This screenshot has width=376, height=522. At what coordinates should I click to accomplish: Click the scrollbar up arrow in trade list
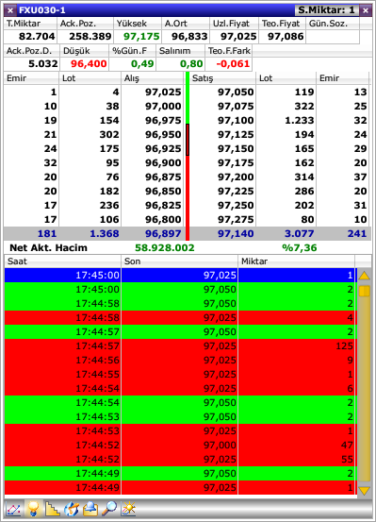(x=365, y=276)
